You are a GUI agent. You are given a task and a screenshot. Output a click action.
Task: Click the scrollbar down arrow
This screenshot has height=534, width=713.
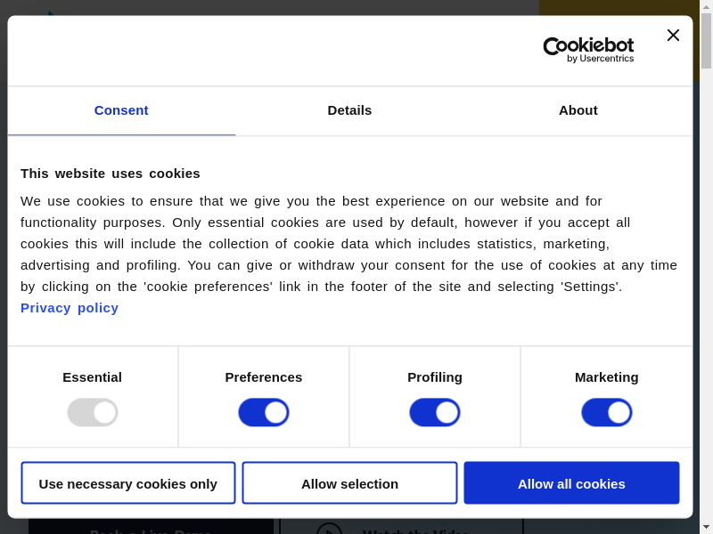[706, 527]
